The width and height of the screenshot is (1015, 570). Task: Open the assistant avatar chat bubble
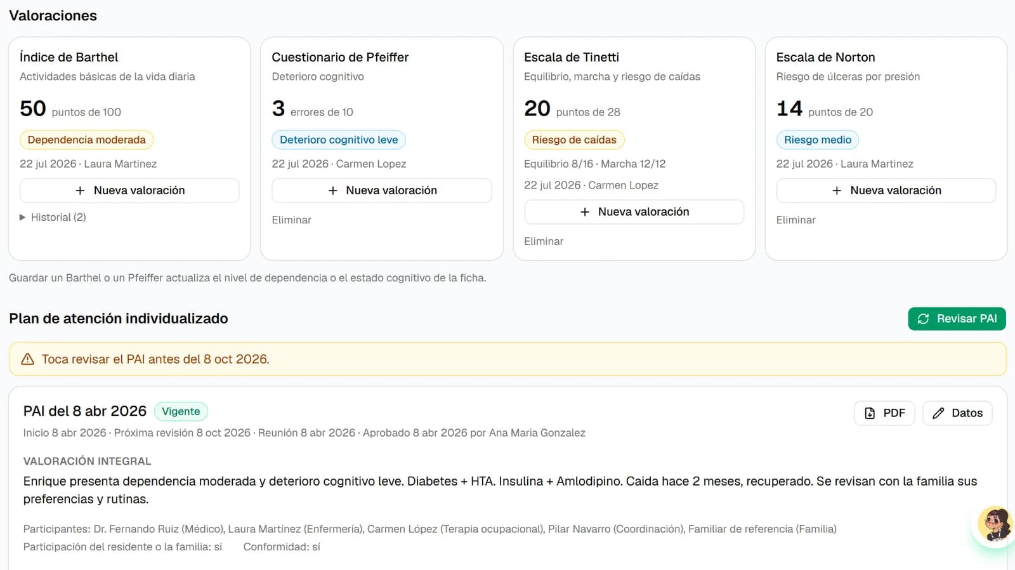994,524
